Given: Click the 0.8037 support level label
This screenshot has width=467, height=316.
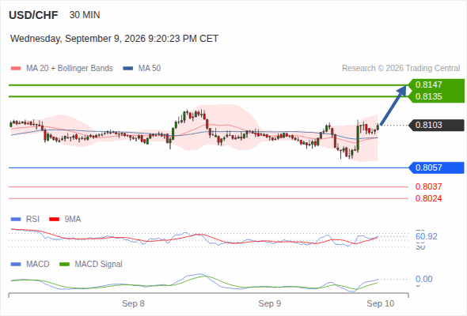Looking at the screenshot, I should point(428,186).
